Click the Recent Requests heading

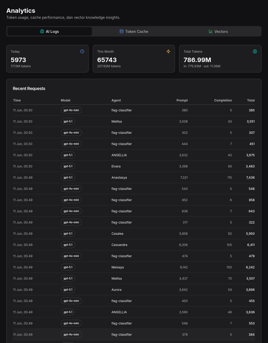pos(29,89)
